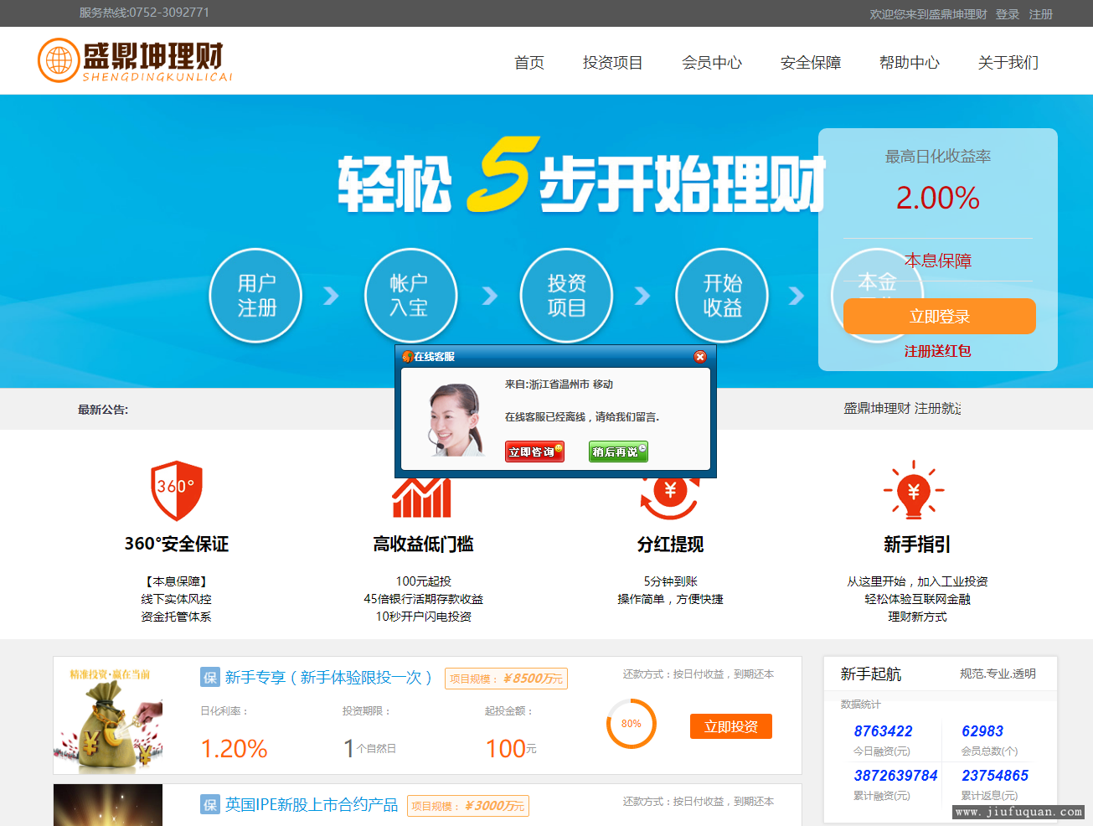Open the 首页 menu item
Screen dimensions: 1093x826
click(529, 63)
